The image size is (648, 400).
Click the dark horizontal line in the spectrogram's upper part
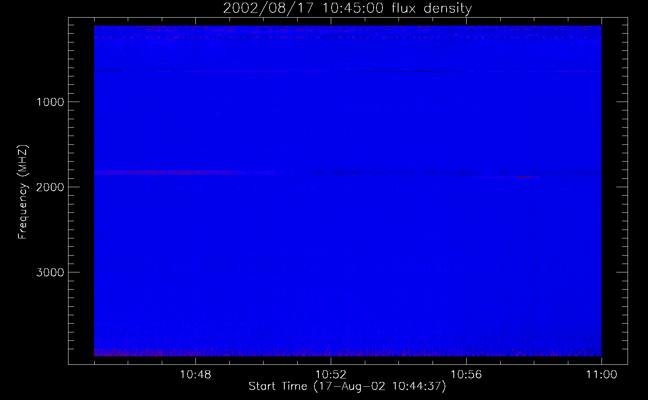pos(348,72)
